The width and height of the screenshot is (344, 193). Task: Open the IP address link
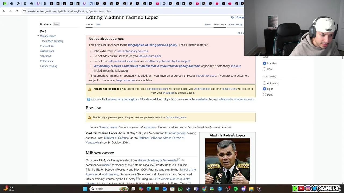tap(169, 93)
